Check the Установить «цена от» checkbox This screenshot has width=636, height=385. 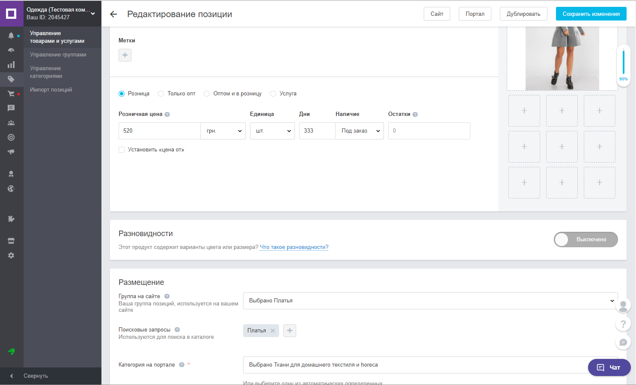[122, 150]
